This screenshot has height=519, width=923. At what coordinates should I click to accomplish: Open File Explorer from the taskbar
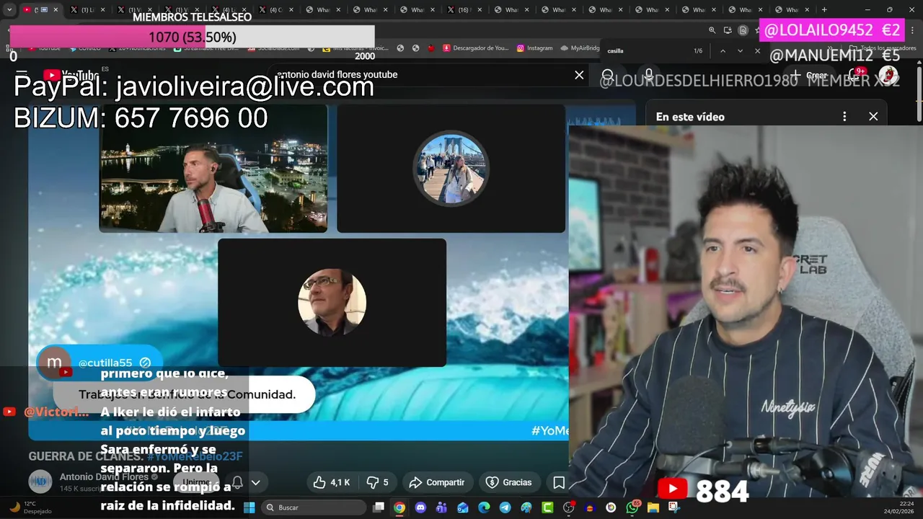[x=653, y=507]
